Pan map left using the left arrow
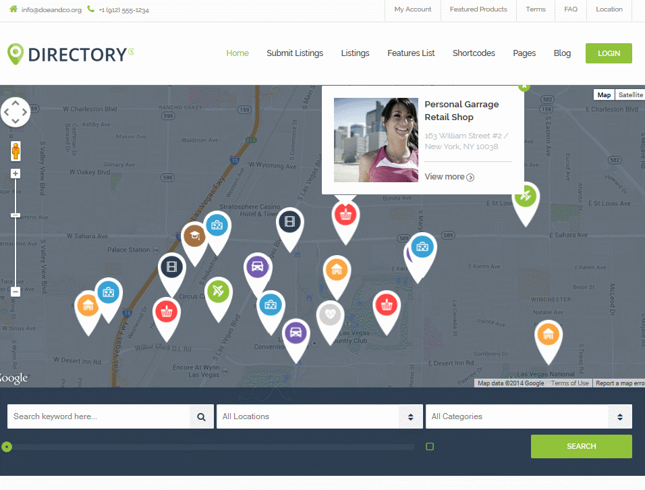 click(7, 111)
